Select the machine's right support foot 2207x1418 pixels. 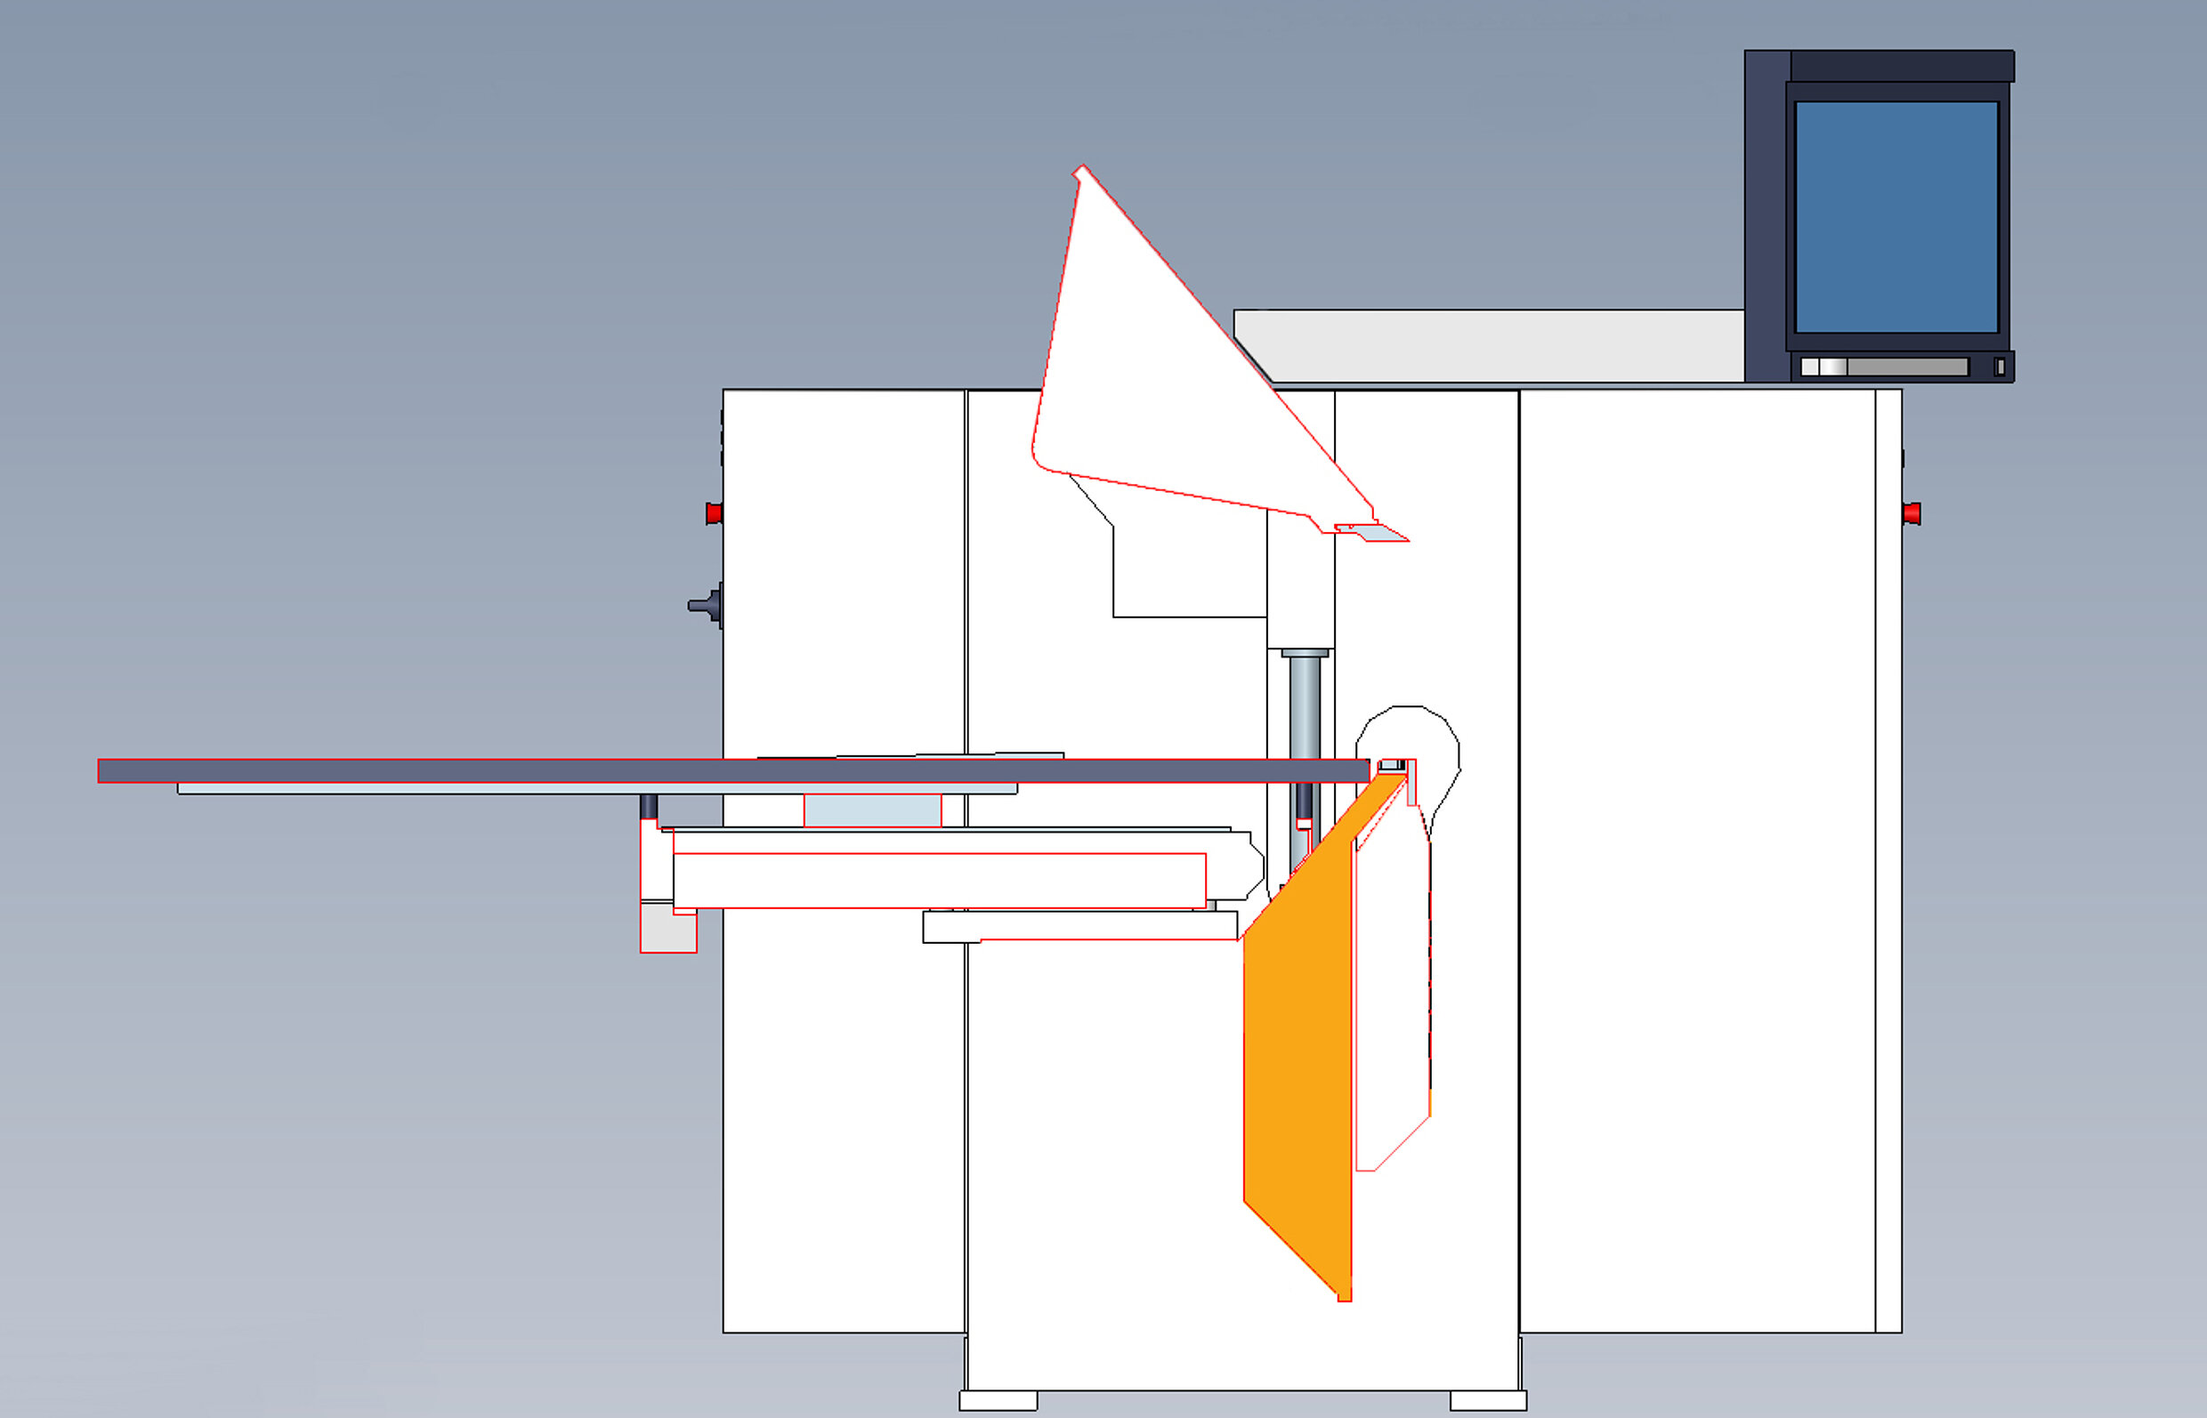(1488, 1400)
